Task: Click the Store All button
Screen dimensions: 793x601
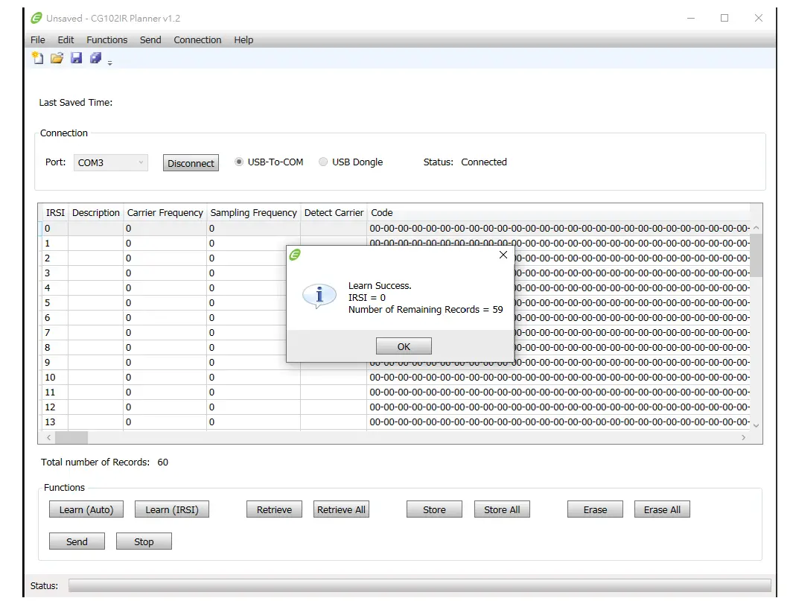Action: (502, 509)
